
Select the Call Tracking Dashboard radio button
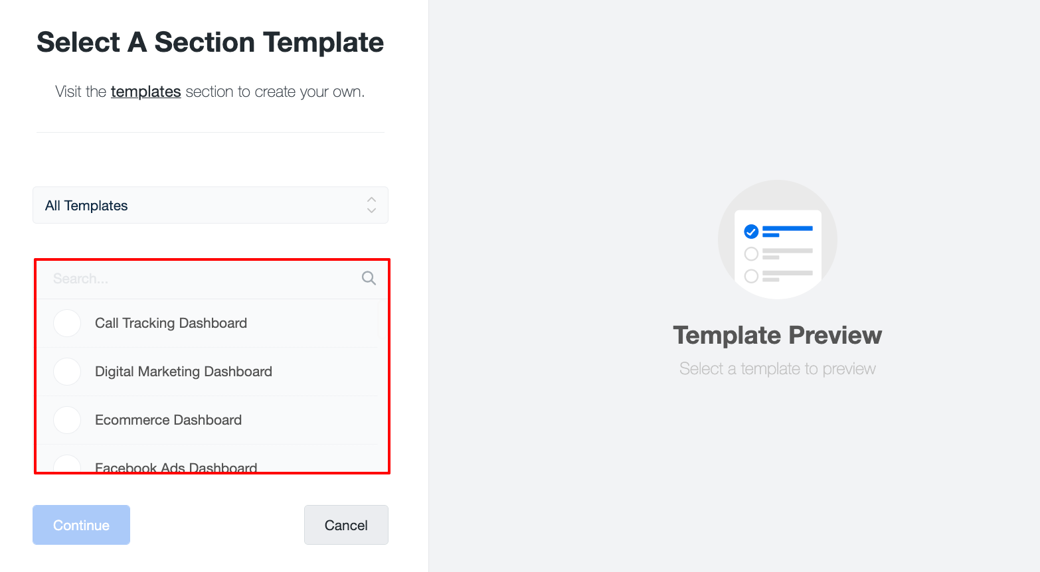click(66, 323)
